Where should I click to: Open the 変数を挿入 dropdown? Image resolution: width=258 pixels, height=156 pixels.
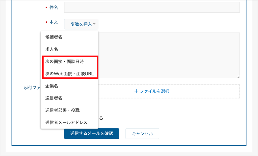point(81,24)
